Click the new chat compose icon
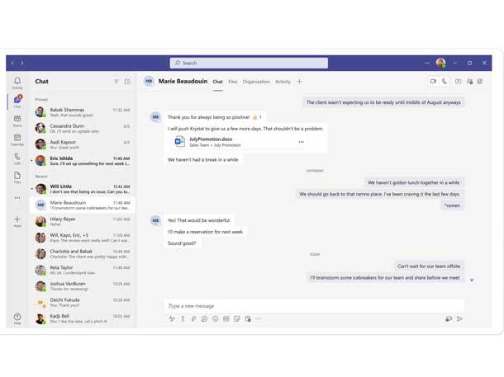This screenshot has height=377, width=504. [127, 82]
